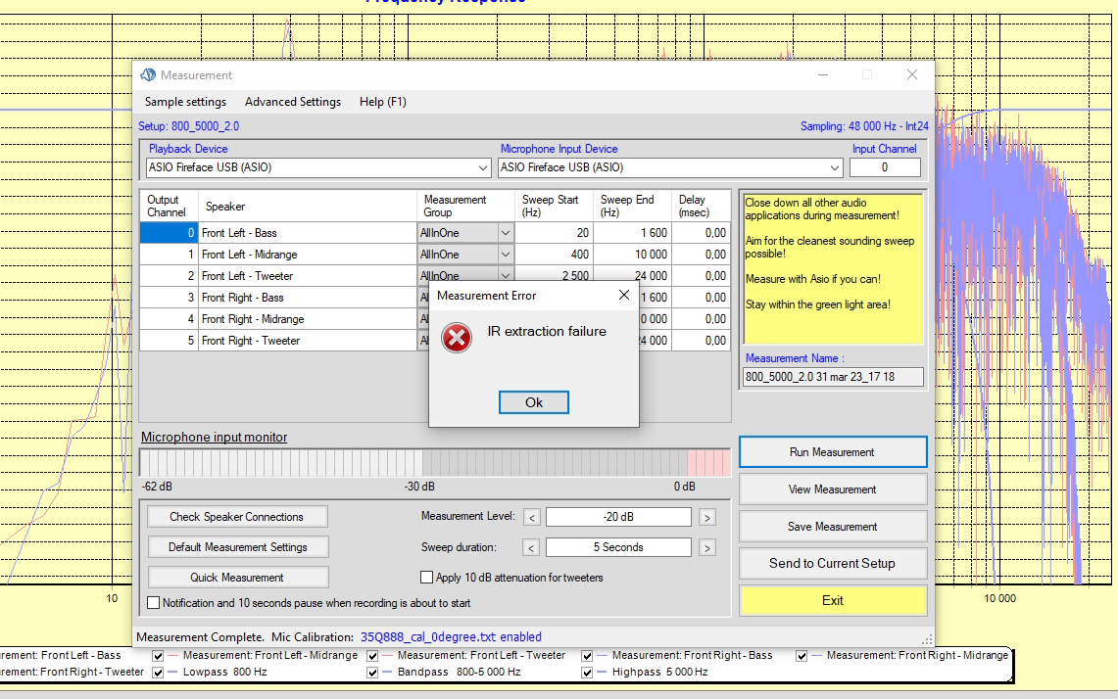Open the Sample settings menu
Image resolution: width=1118 pixels, height=699 pixels.
coord(185,102)
